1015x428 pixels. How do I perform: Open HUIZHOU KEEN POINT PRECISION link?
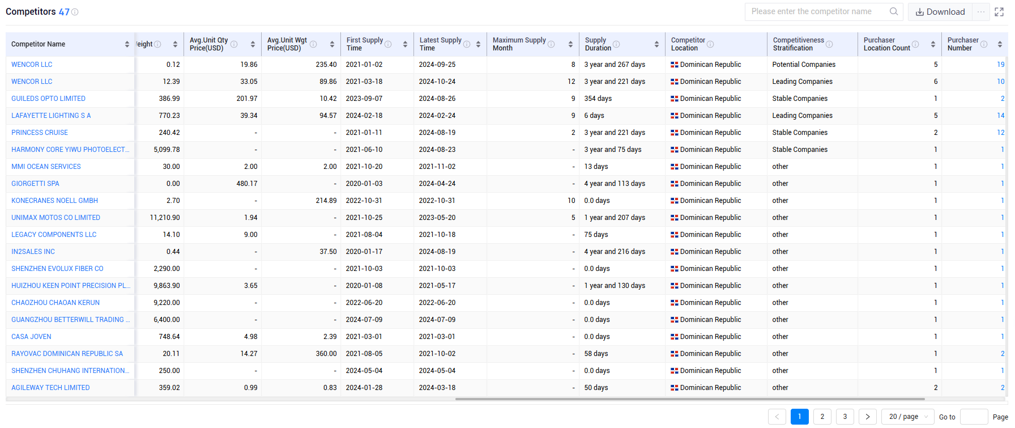tap(71, 286)
